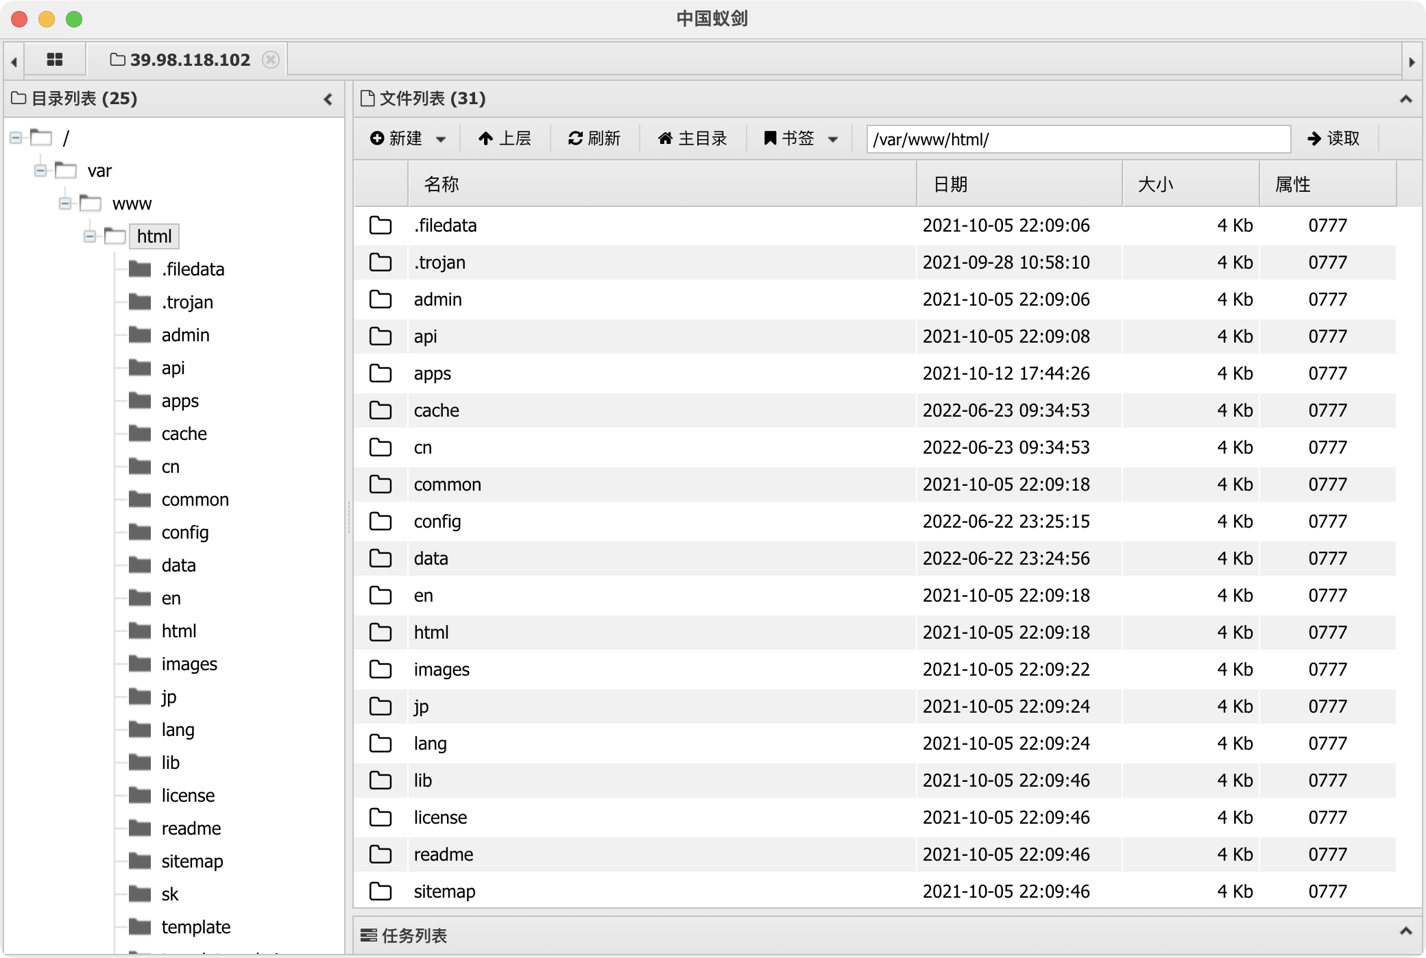Image resolution: width=1426 pixels, height=958 pixels.
Task: Select the cache row name in file list
Action: pyautogui.click(x=437, y=410)
